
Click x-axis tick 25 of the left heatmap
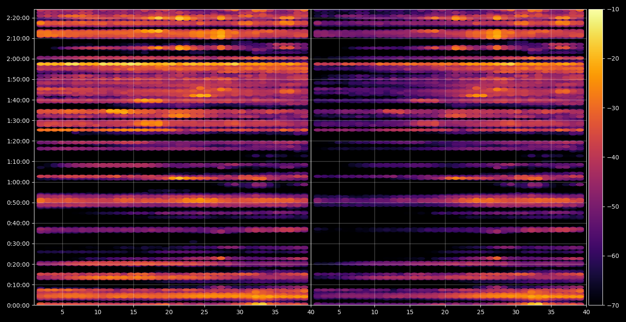pyautogui.click(x=204, y=312)
